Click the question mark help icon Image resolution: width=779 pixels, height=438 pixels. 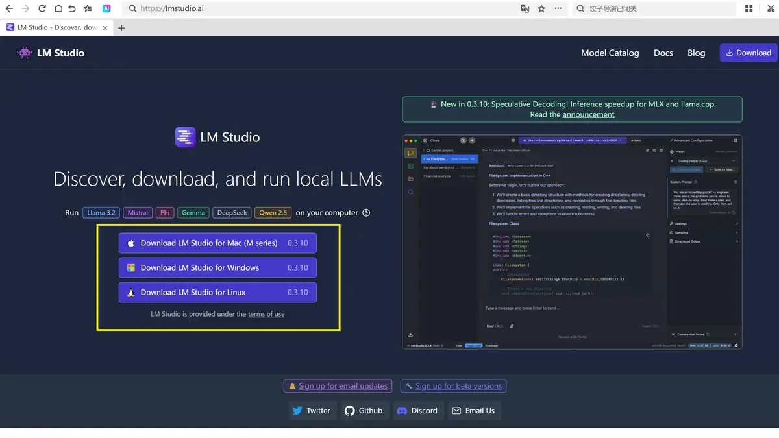[366, 212]
